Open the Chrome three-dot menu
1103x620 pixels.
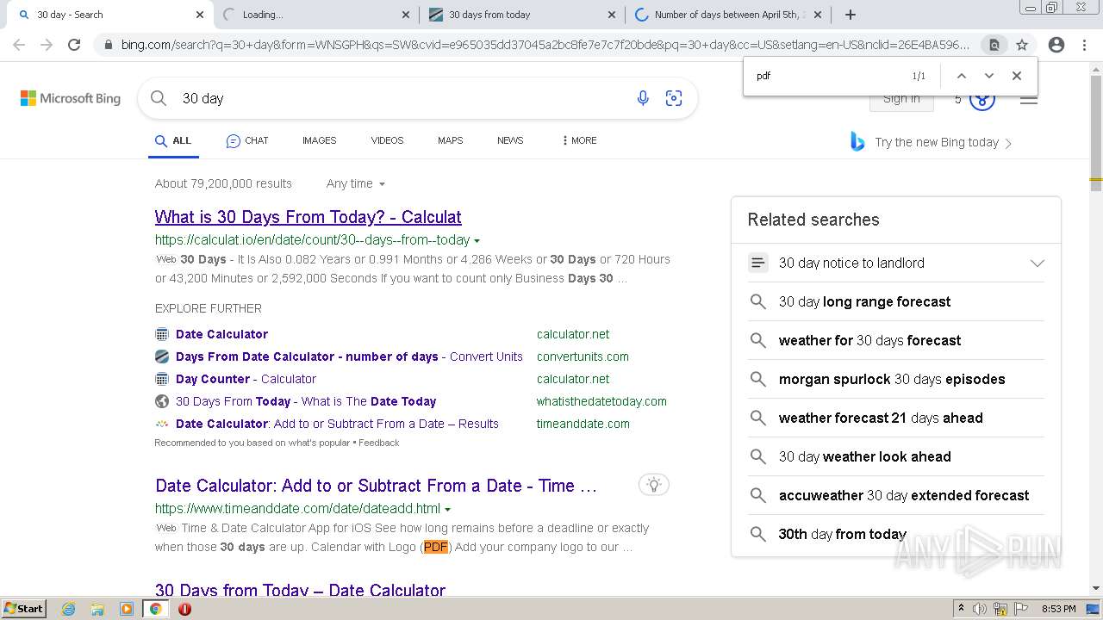click(1084, 45)
